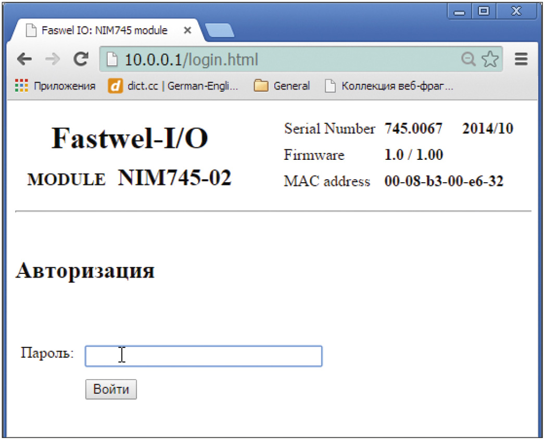This screenshot has width=545, height=440.
Task: Click the date value 2014/10
Action: [x=488, y=129]
